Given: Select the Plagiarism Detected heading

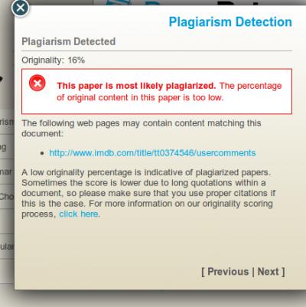Looking at the screenshot, I should pyautogui.click(x=69, y=41).
